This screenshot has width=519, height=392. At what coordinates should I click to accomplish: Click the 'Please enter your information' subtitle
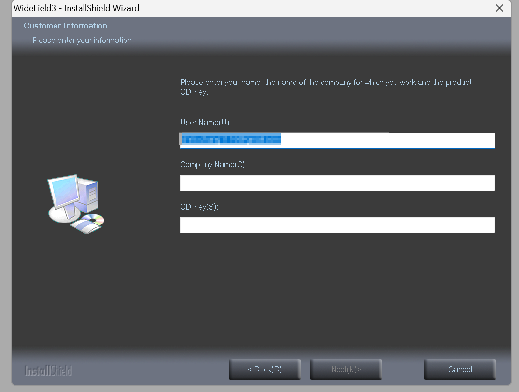click(x=83, y=41)
